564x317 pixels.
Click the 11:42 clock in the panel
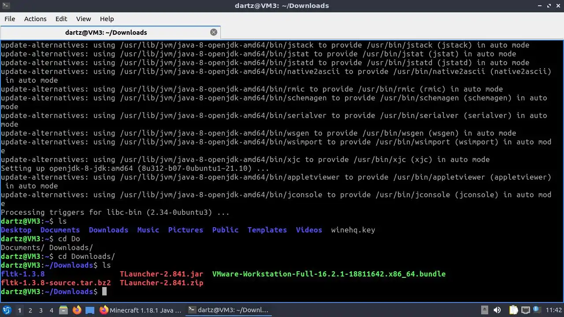point(554,310)
